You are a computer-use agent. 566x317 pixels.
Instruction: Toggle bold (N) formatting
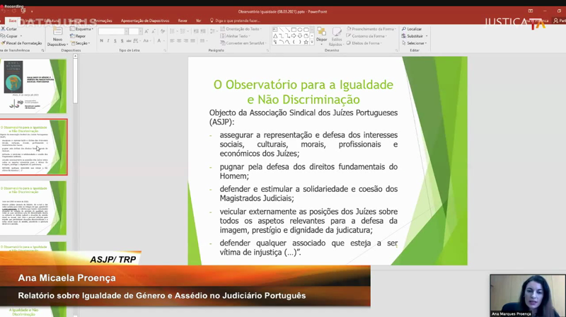tap(102, 41)
